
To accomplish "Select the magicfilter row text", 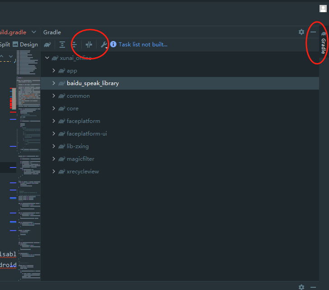I will pos(80,159).
